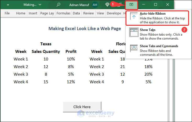Switch to the View tab
The width and height of the screenshot is (192, 122).
click(x=100, y=13)
